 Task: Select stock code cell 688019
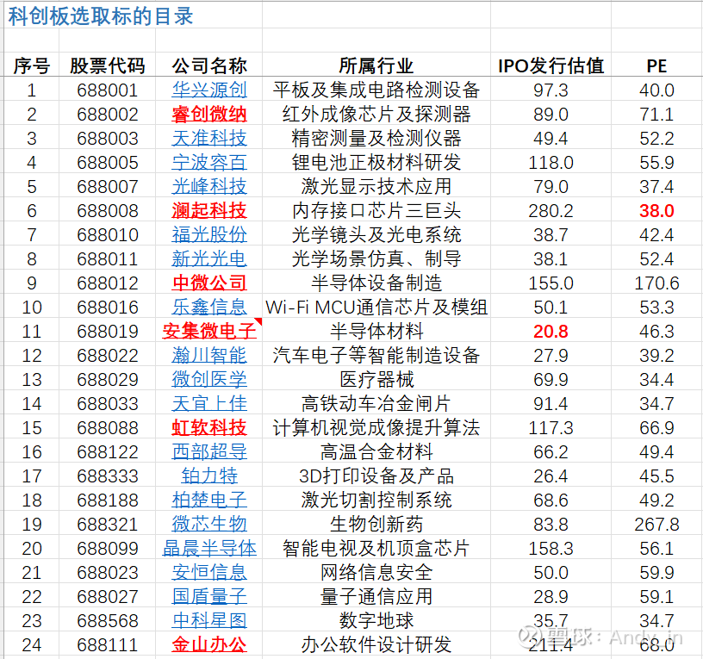107,332
